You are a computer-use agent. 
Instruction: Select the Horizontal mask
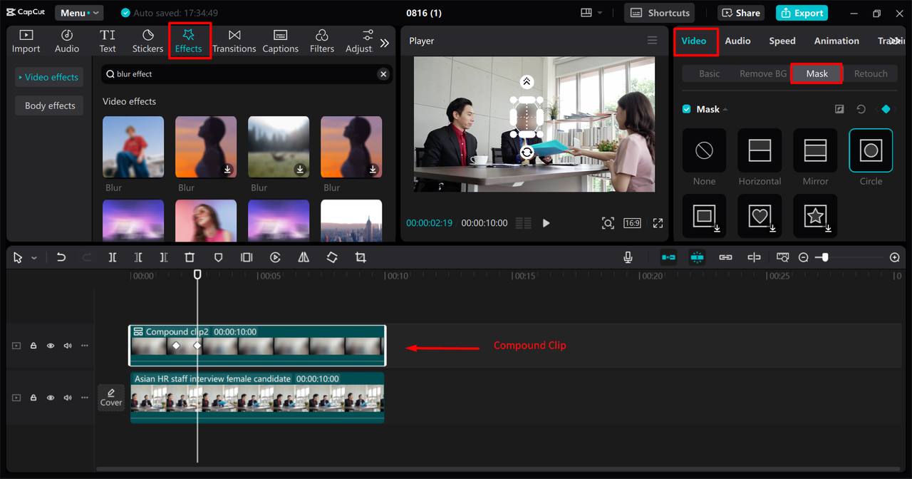coord(760,150)
